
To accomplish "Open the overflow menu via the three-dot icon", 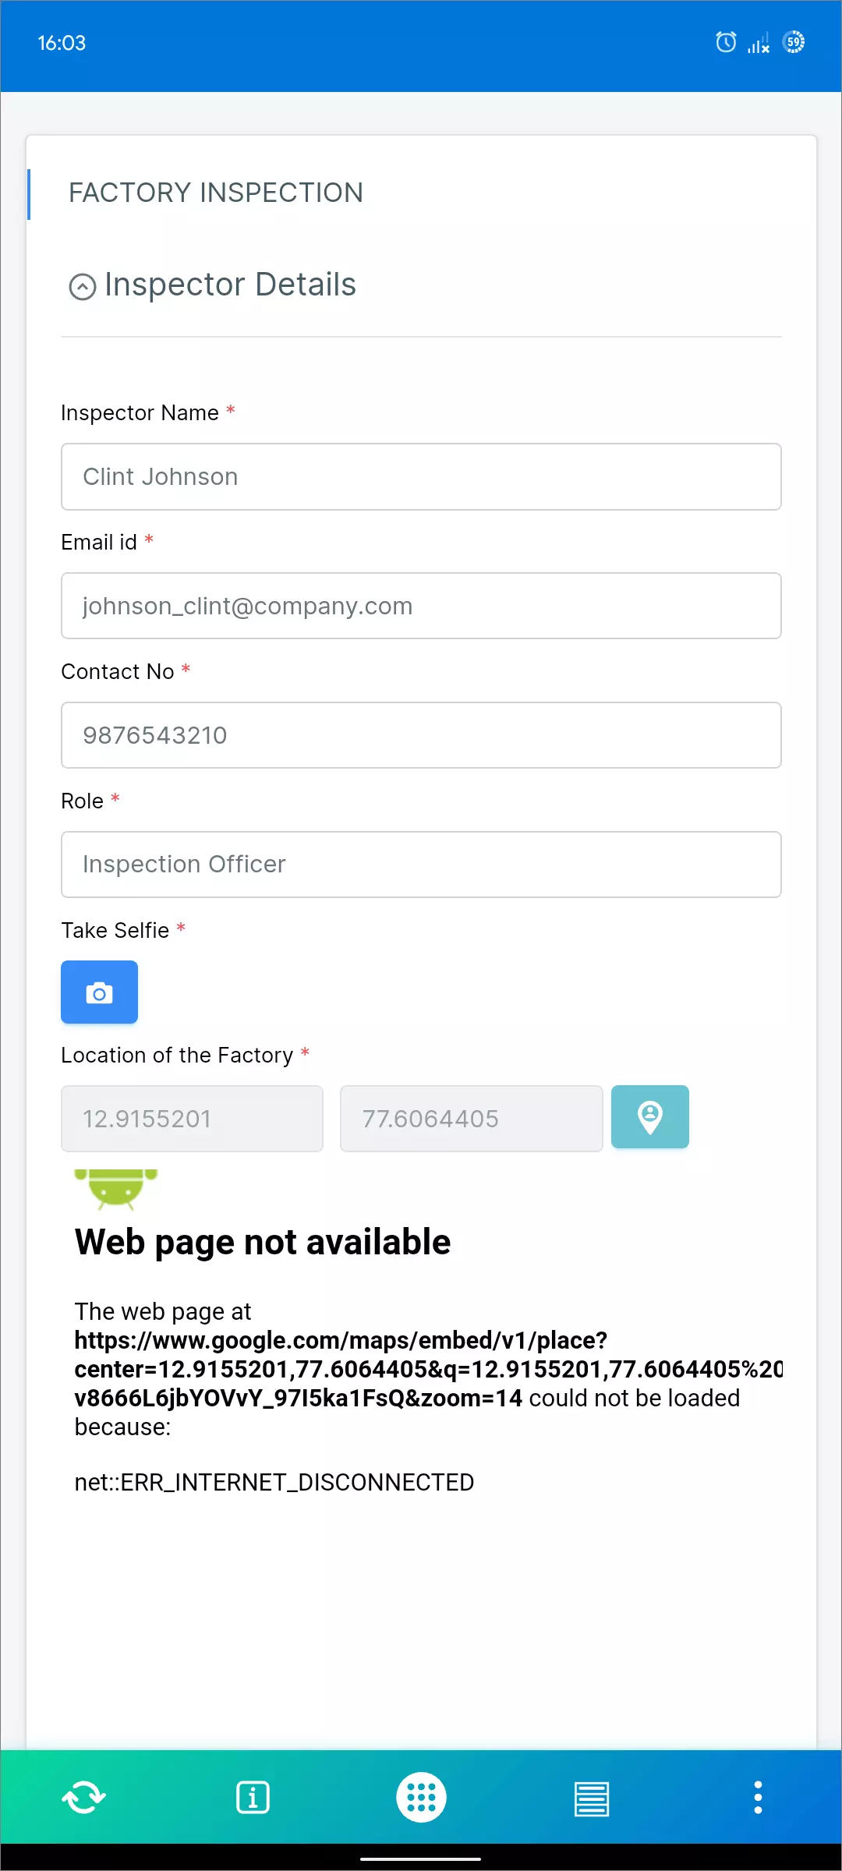I will 758,1797.
